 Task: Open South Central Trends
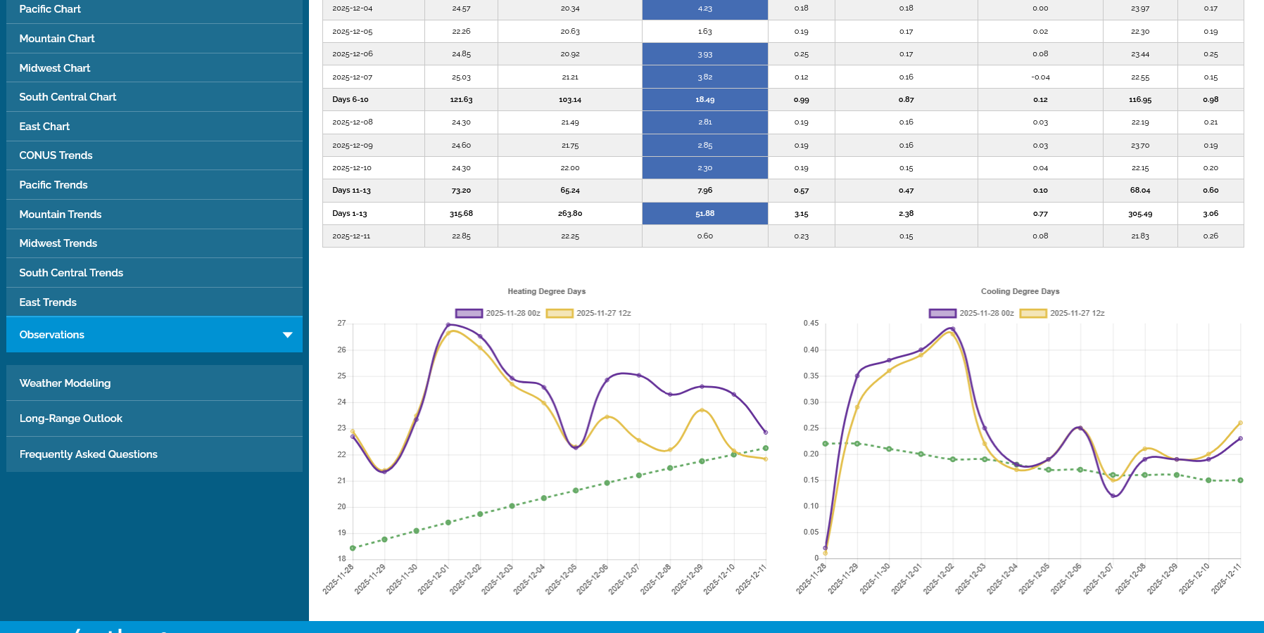click(71, 273)
